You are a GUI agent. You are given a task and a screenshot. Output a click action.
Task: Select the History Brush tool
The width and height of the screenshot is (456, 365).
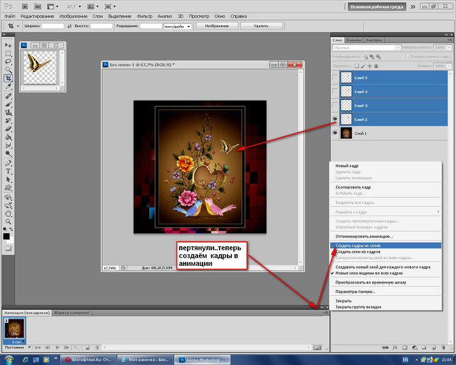8,121
